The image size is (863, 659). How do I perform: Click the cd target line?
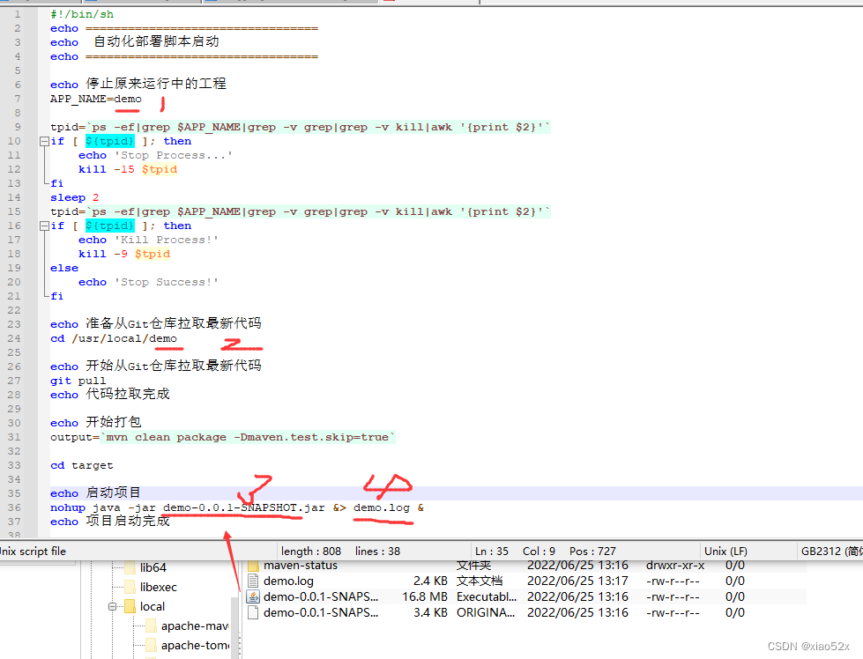[x=81, y=465]
